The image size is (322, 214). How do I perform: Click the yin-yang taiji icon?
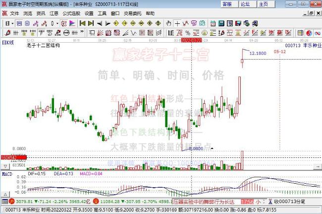pos(309,33)
